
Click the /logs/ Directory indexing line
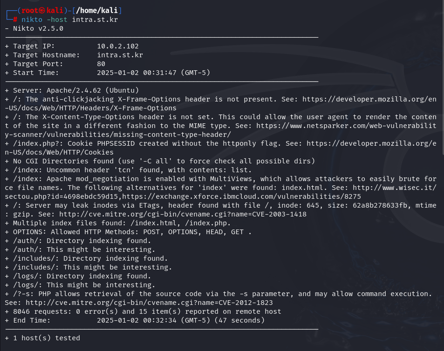78,276
